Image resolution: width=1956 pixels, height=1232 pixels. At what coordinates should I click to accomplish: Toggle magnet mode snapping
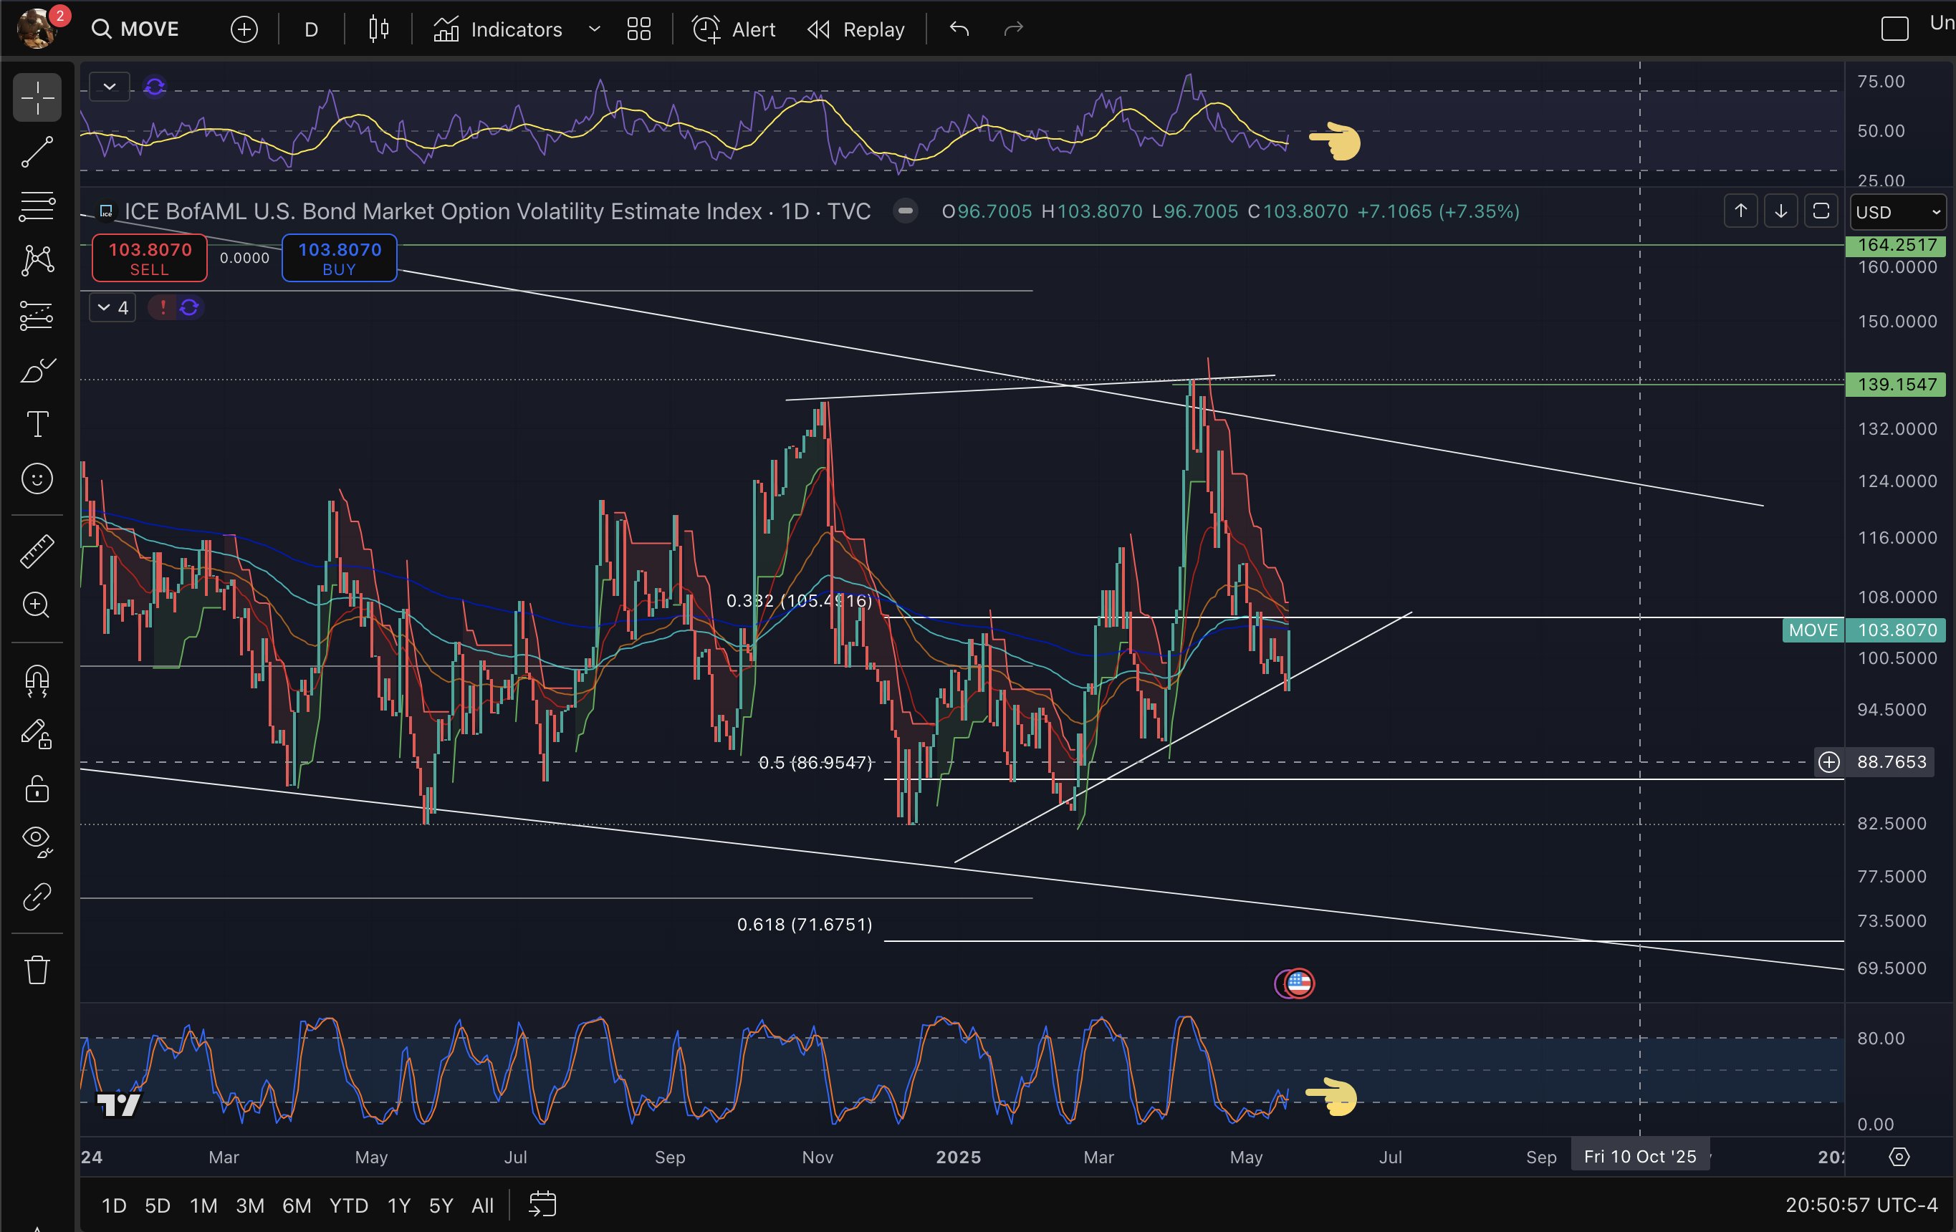pos(37,680)
